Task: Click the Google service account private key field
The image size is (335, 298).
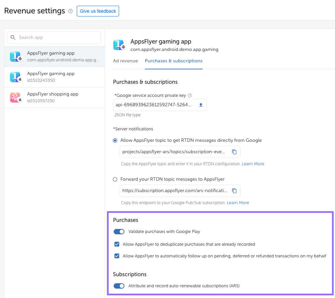Action: (160, 105)
